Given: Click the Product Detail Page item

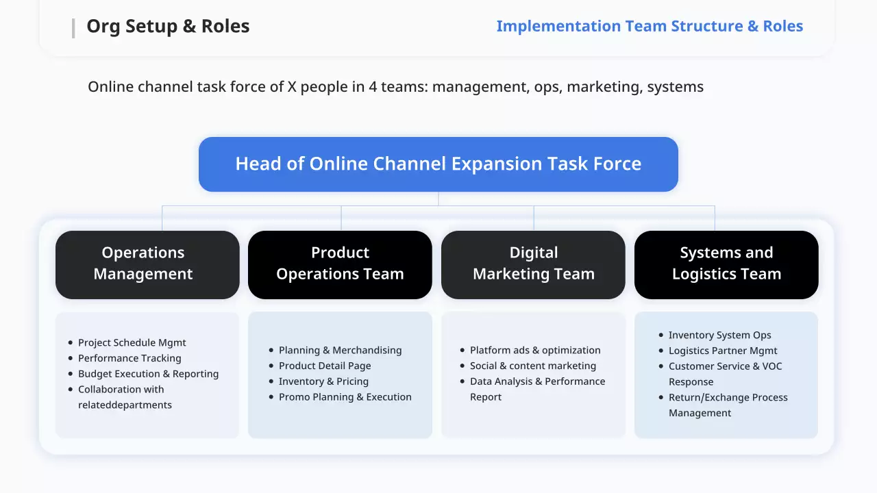Looking at the screenshot, I should [x=325, y=366].
